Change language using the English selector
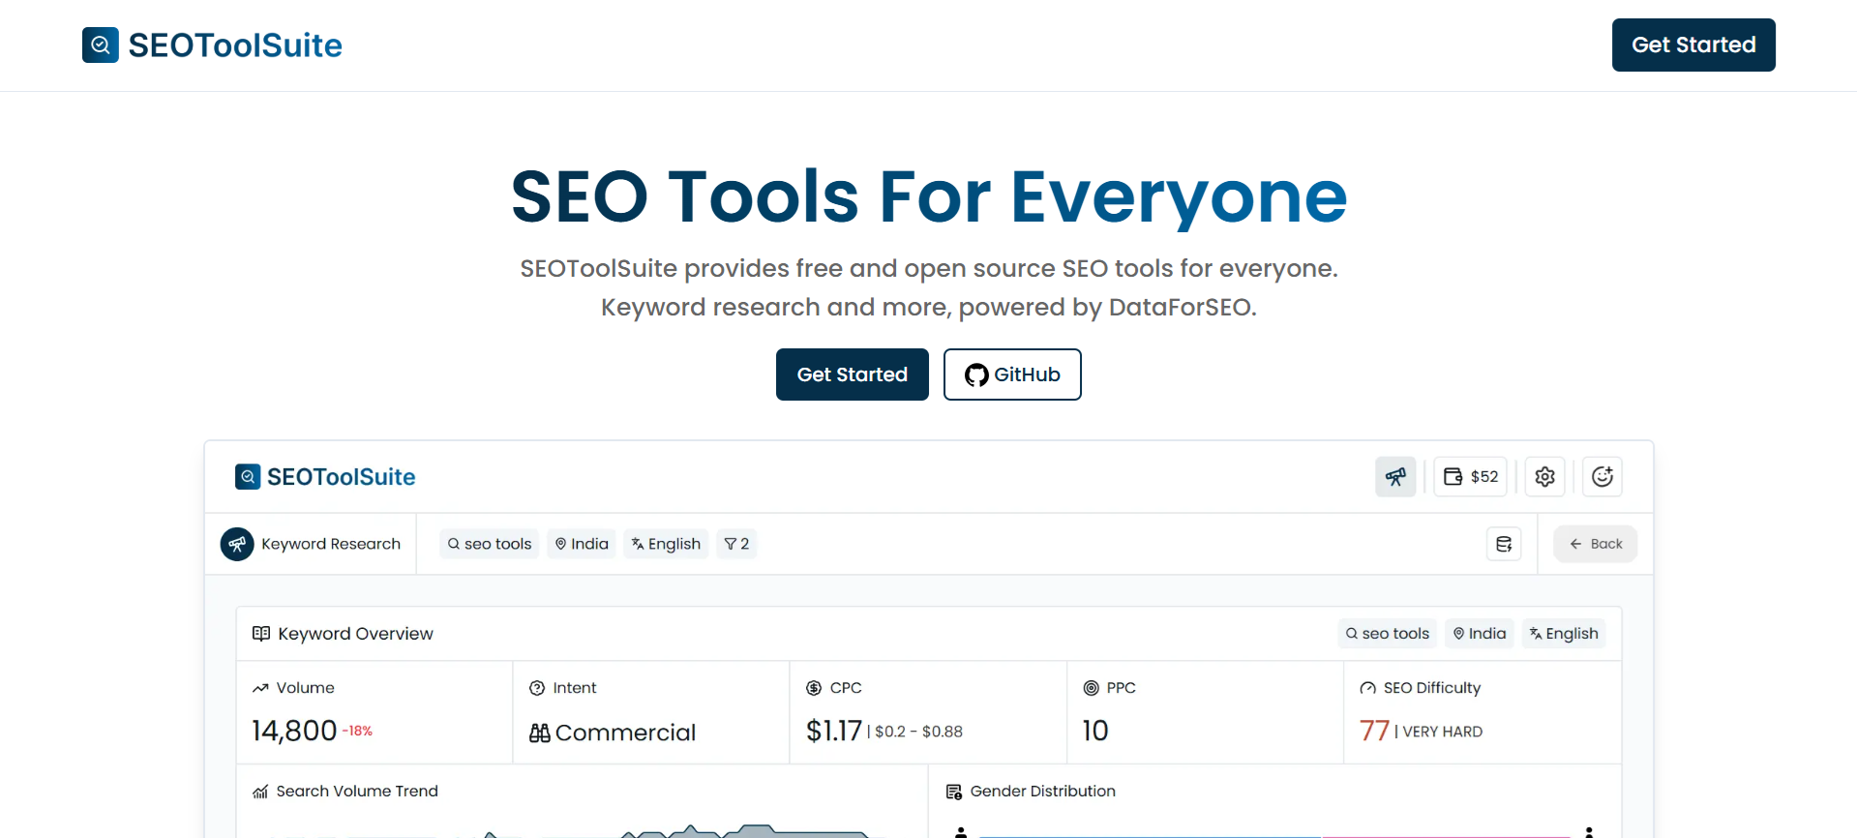Viewport: 1857px width, 838px height. [x=666, y=543]
